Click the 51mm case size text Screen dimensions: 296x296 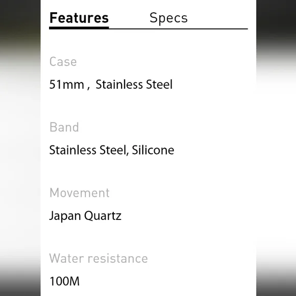coord(67,85)
